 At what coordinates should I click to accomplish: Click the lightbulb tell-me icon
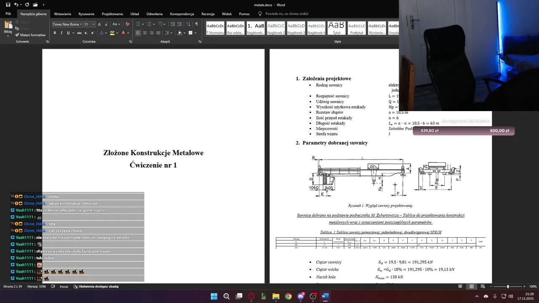pyautogui.click(x=260, y=14)
